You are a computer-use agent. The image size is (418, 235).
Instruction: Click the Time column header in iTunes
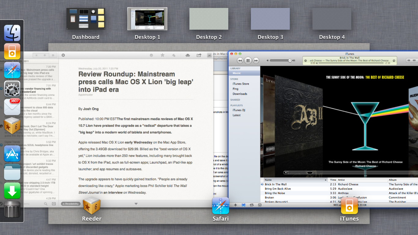coord(333,180)
